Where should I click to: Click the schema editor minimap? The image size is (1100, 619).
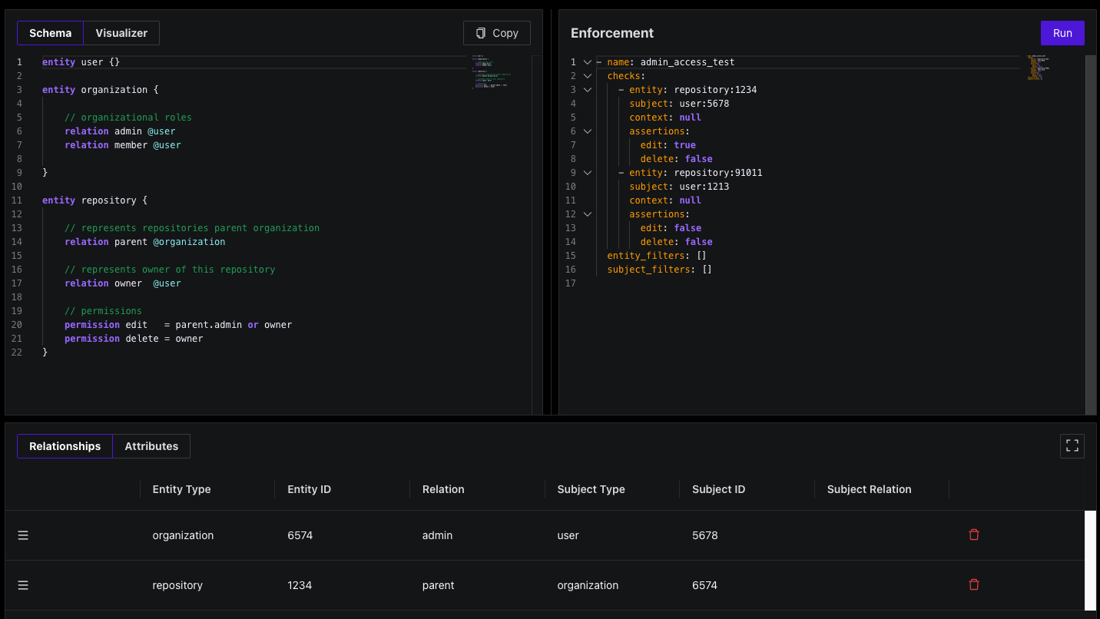pos(491,73)
